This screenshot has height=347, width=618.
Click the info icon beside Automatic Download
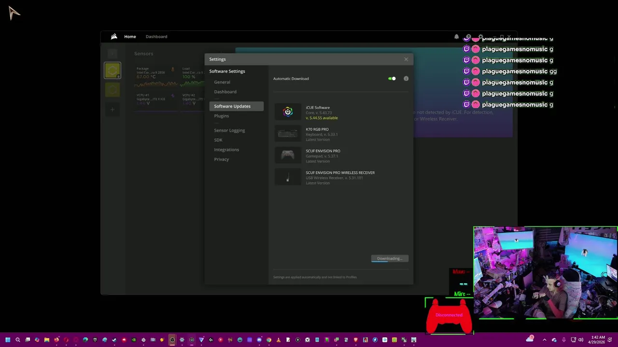point(406,79)
